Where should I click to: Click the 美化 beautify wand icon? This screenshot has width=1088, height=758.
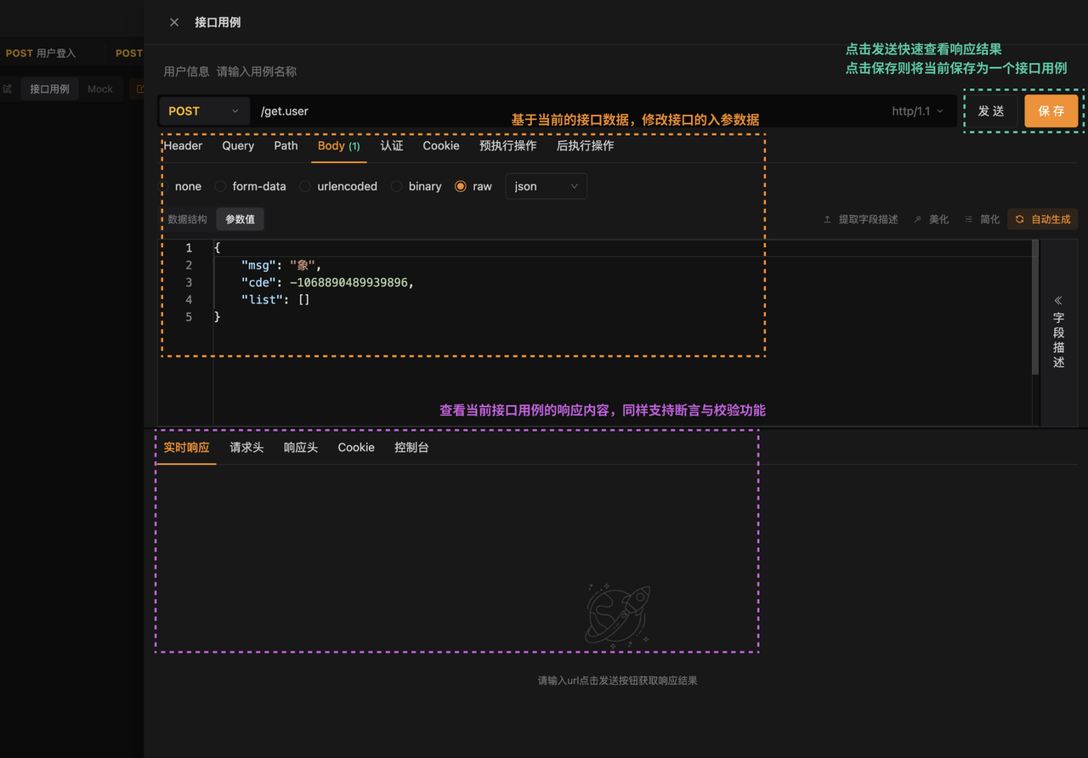(x=917, y=219)
